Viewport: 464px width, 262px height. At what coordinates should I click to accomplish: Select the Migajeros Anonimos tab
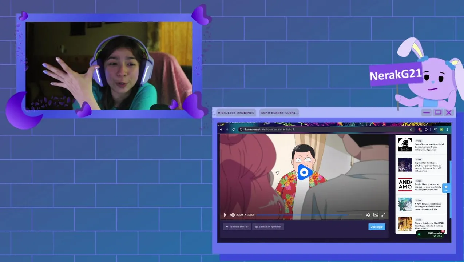(236, 113)
